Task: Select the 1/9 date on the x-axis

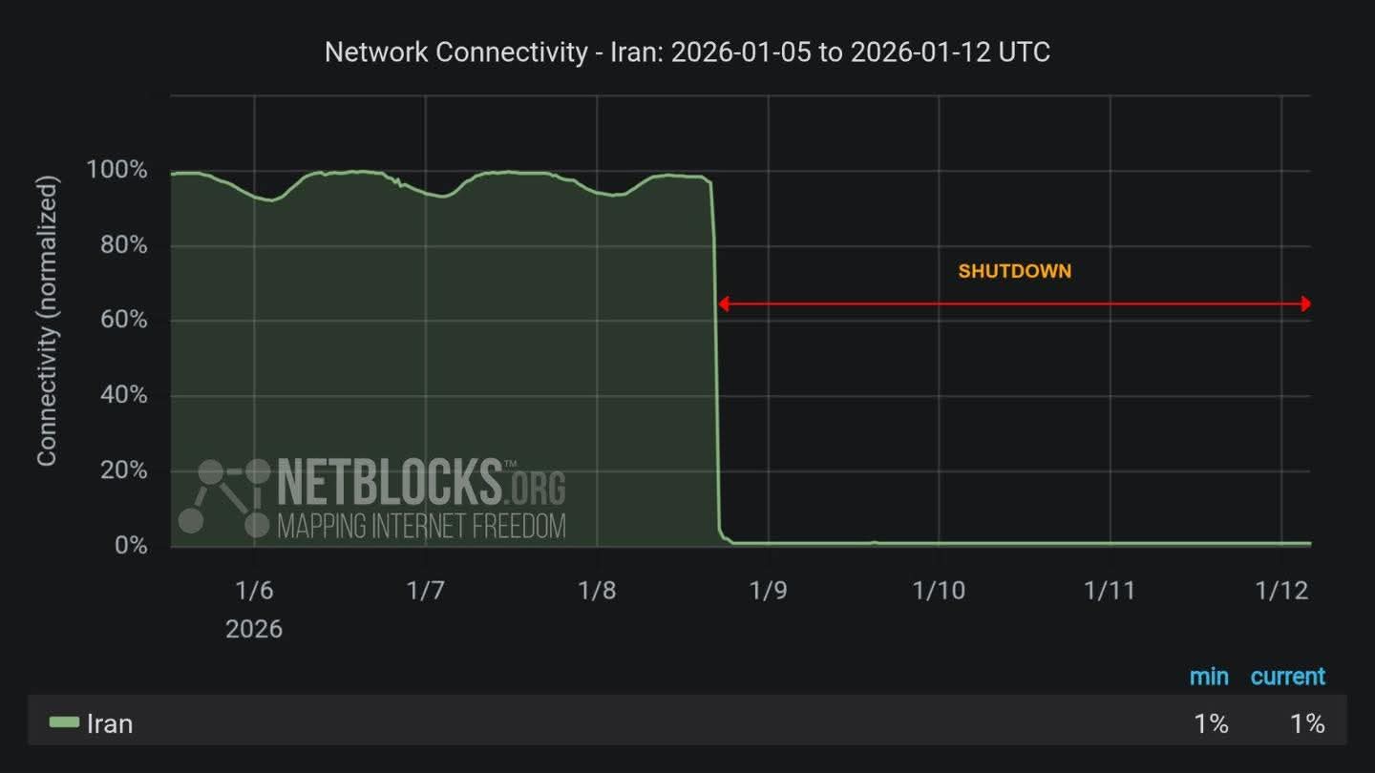Action: pos(768,591)
